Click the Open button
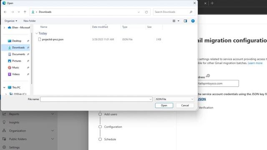The image size is (267, 150). (x=164, y=105)
